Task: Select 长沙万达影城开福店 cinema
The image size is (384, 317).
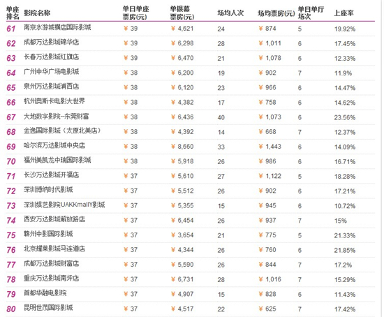Action: 52,175
